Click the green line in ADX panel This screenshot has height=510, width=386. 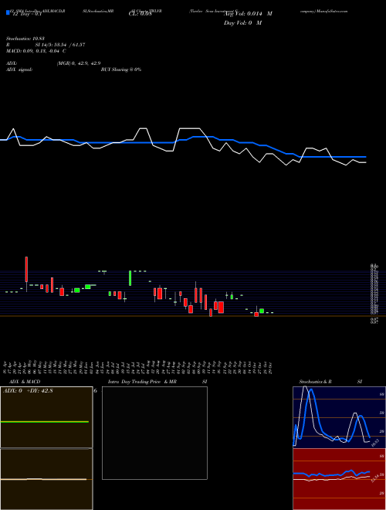(45, 422)
